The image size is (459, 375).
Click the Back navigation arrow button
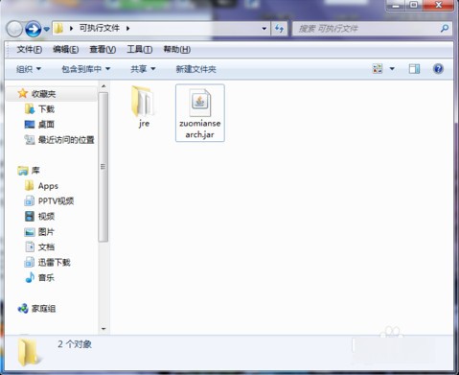pyautogui.click(x=14, y=29)
